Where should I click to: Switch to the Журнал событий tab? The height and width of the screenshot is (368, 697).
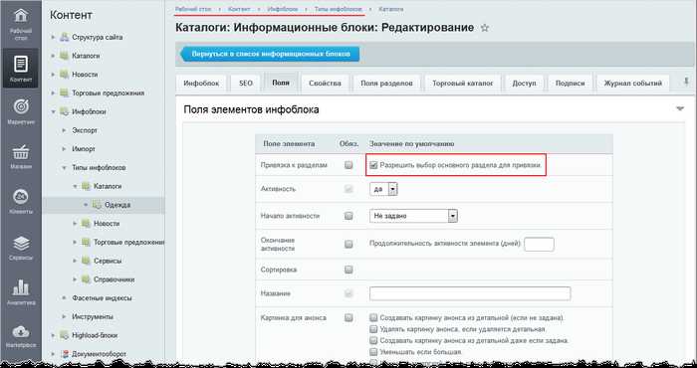point(633,84)
